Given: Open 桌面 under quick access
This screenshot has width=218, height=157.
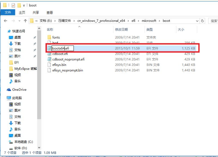Looking at the screenshot, I should point(18,38).
